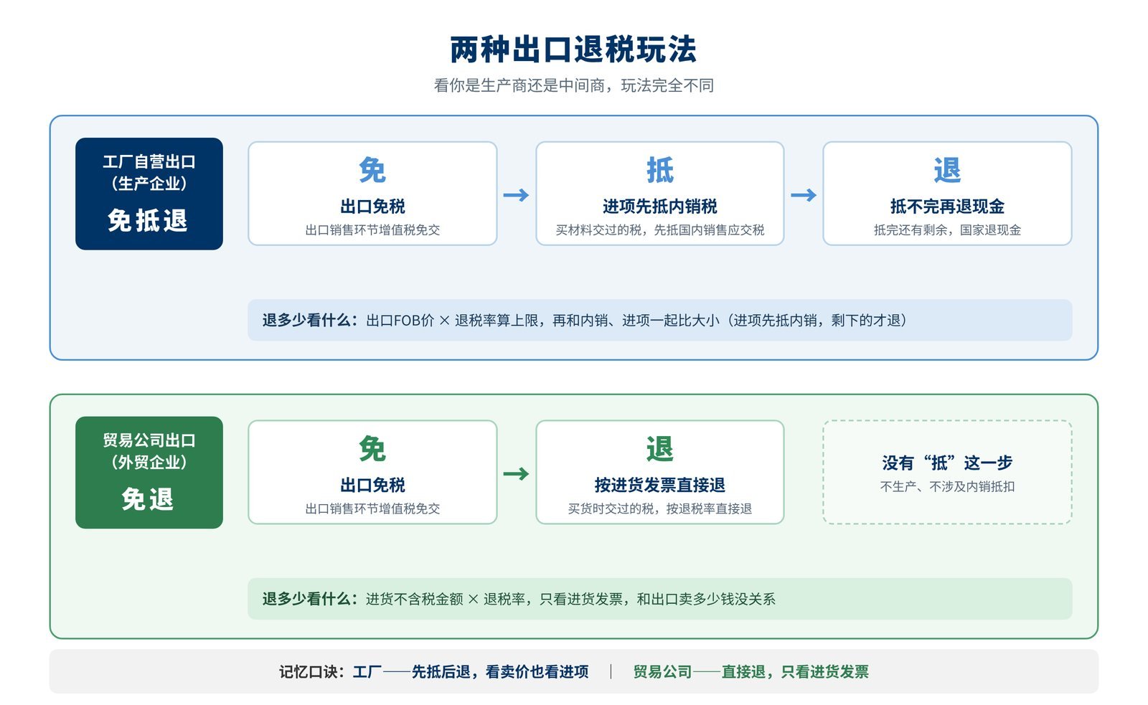This screenshot has height=705, width=1148.
Task: Select the green footer phrase "贸易公司——直接退，只看进货发票"
Action: point(751,672)
